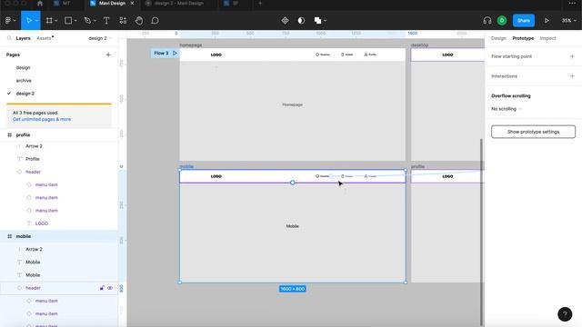Open the design 2 page dropdown
Image resolution: width=582 pixels, height=327 pixels.
[x=99, y=38]
